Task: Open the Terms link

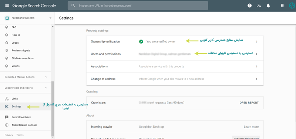Action: coord(20,135)
